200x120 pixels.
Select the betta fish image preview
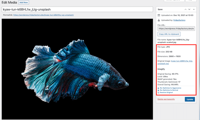tap(77, 69)
